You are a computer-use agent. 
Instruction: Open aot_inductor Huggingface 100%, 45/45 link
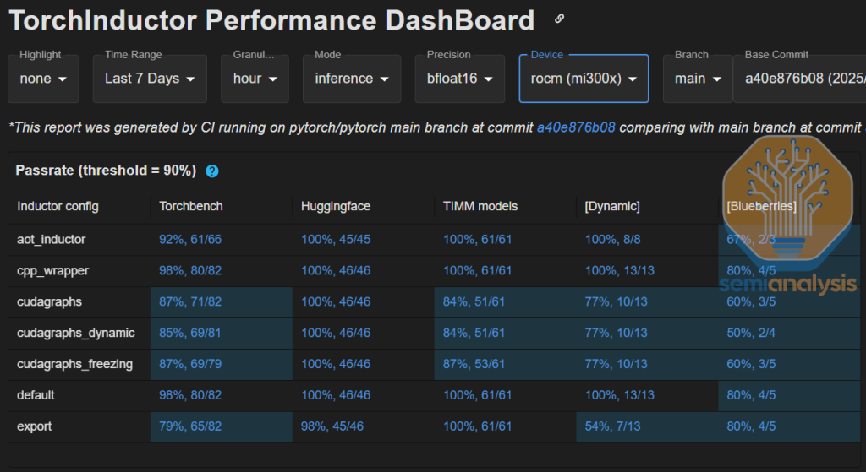click(336, 239)
